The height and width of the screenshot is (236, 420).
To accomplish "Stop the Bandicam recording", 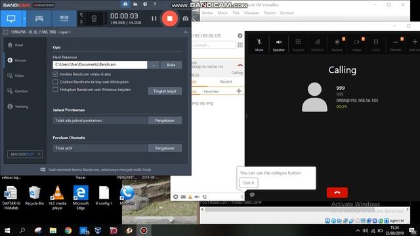I will (169, 18).
